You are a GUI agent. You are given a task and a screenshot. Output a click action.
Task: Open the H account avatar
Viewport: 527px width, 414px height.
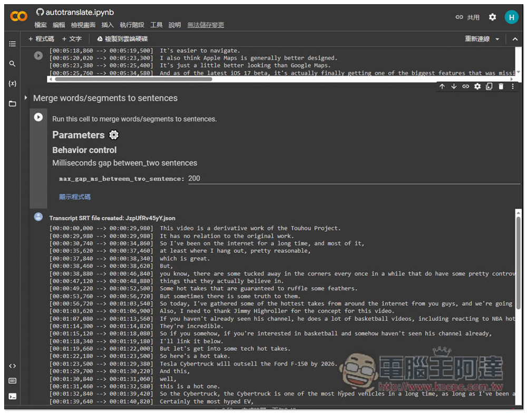pos(512,17)
